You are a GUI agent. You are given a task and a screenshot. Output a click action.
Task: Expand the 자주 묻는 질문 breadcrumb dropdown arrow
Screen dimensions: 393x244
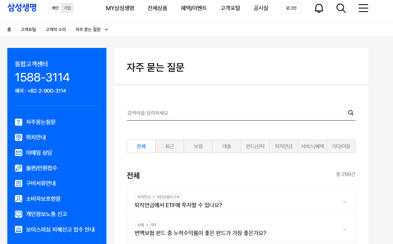click(106, 30)
